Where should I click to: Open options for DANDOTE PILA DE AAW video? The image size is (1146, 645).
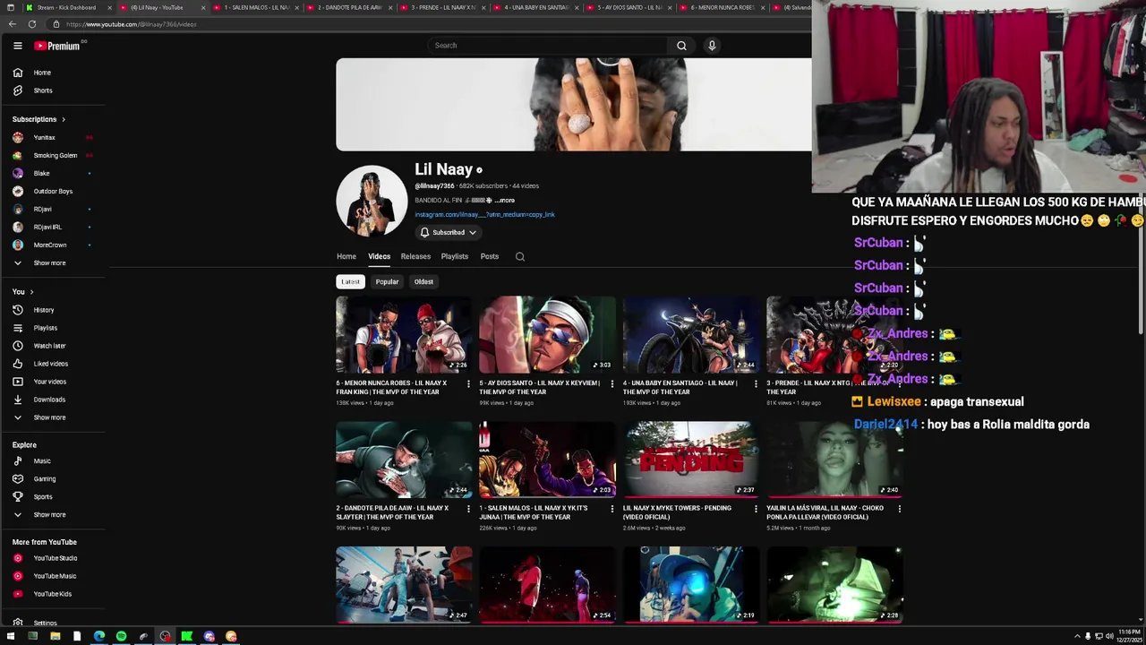pyautogui.click(x=468, y=509)
